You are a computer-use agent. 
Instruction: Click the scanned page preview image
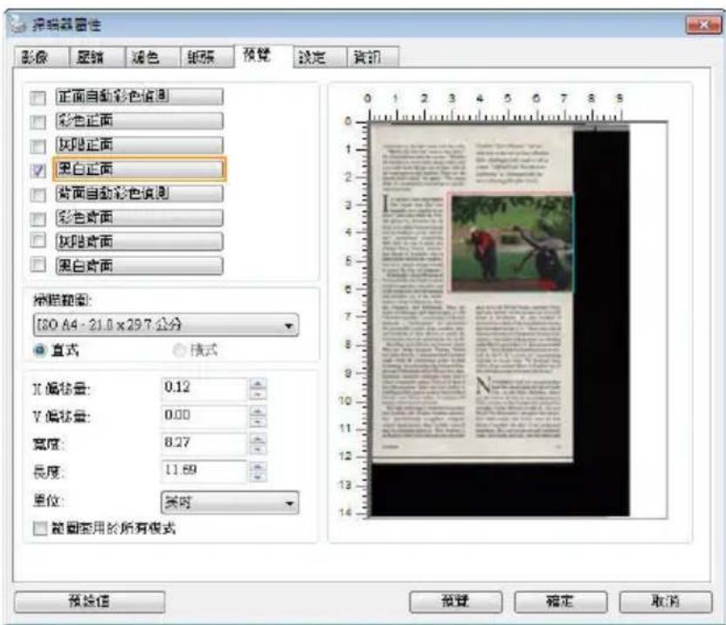click(x=473, y=295)
